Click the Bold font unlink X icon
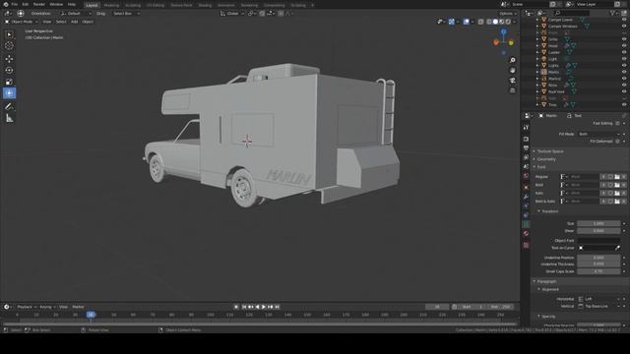 [624, 185]
